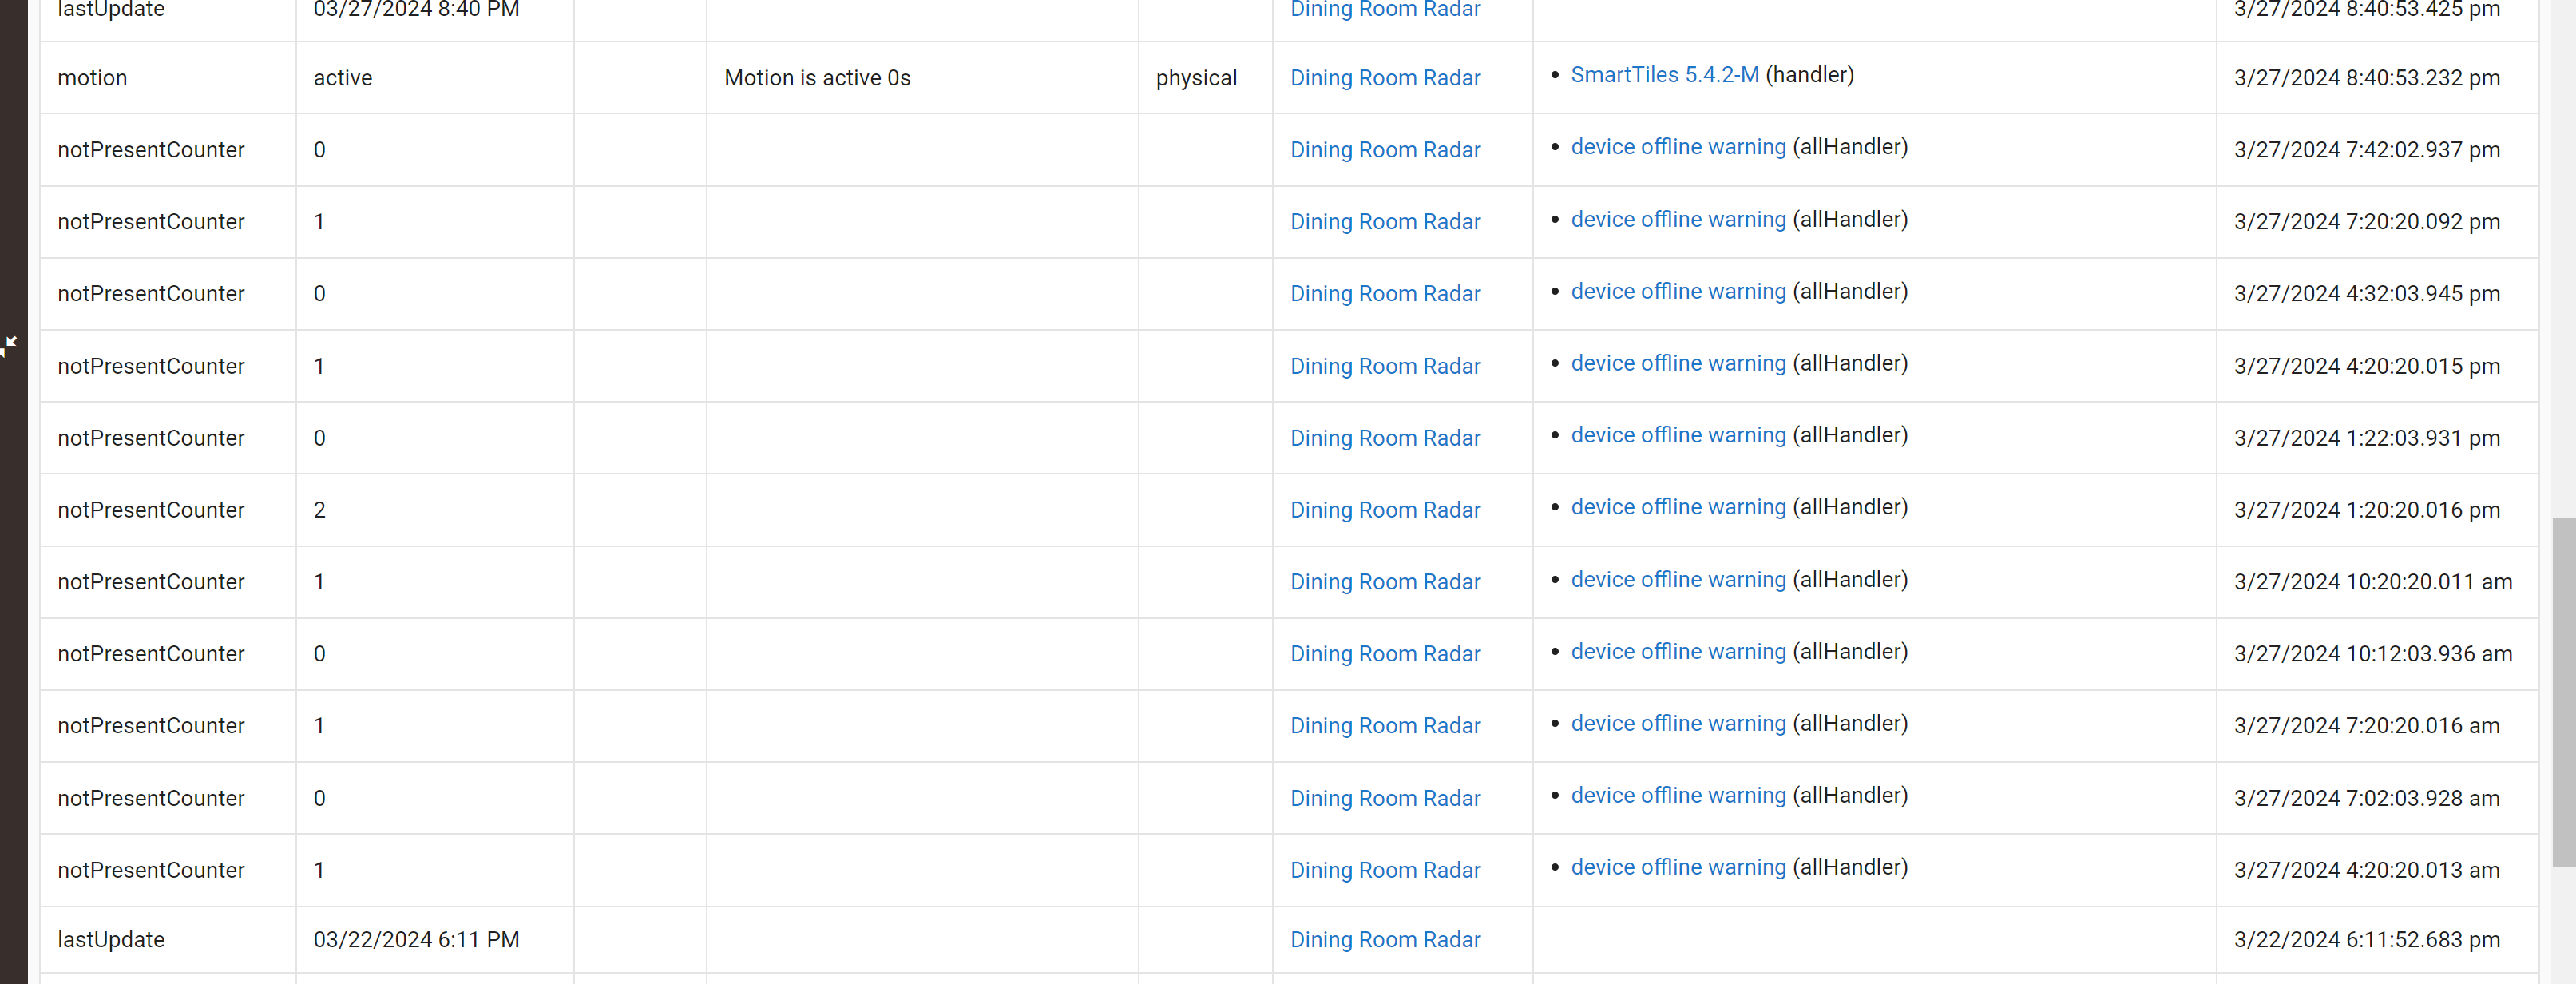Open device offline warning at 7:20:20.016 am
The image size is (2576, 984).
[1678, 724]
